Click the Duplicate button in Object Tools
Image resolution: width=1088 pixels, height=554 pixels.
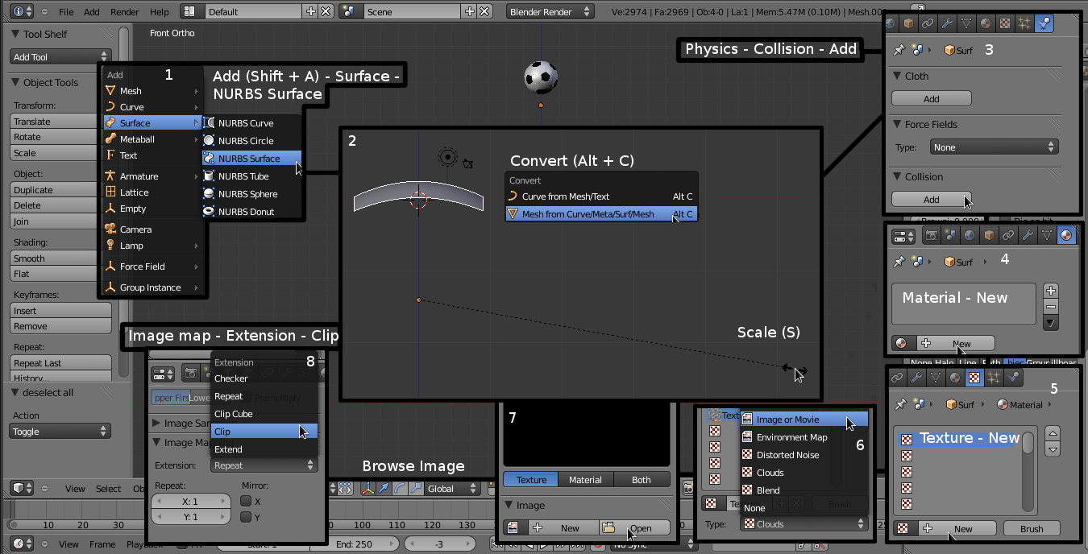61,190
